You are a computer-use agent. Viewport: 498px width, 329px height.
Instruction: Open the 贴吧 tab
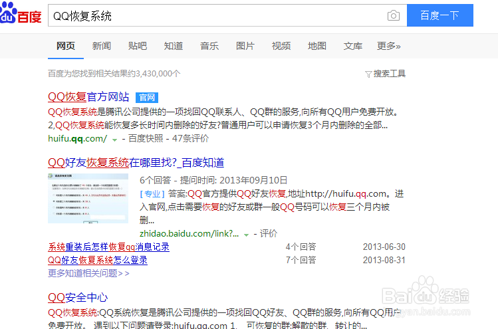[138, 46]
